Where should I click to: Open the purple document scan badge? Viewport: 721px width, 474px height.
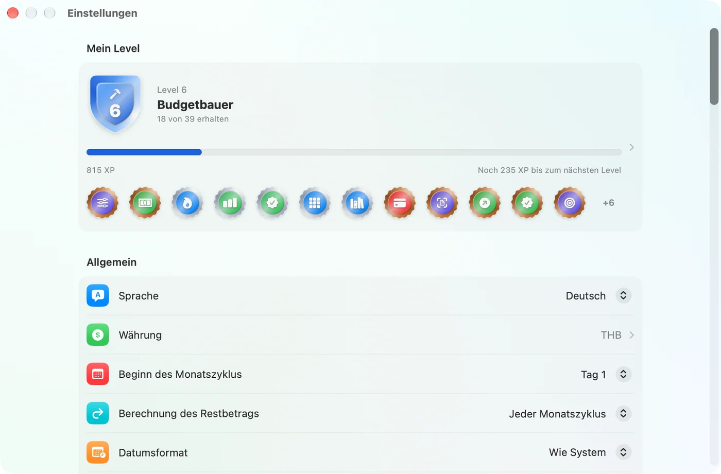[442, 203]
